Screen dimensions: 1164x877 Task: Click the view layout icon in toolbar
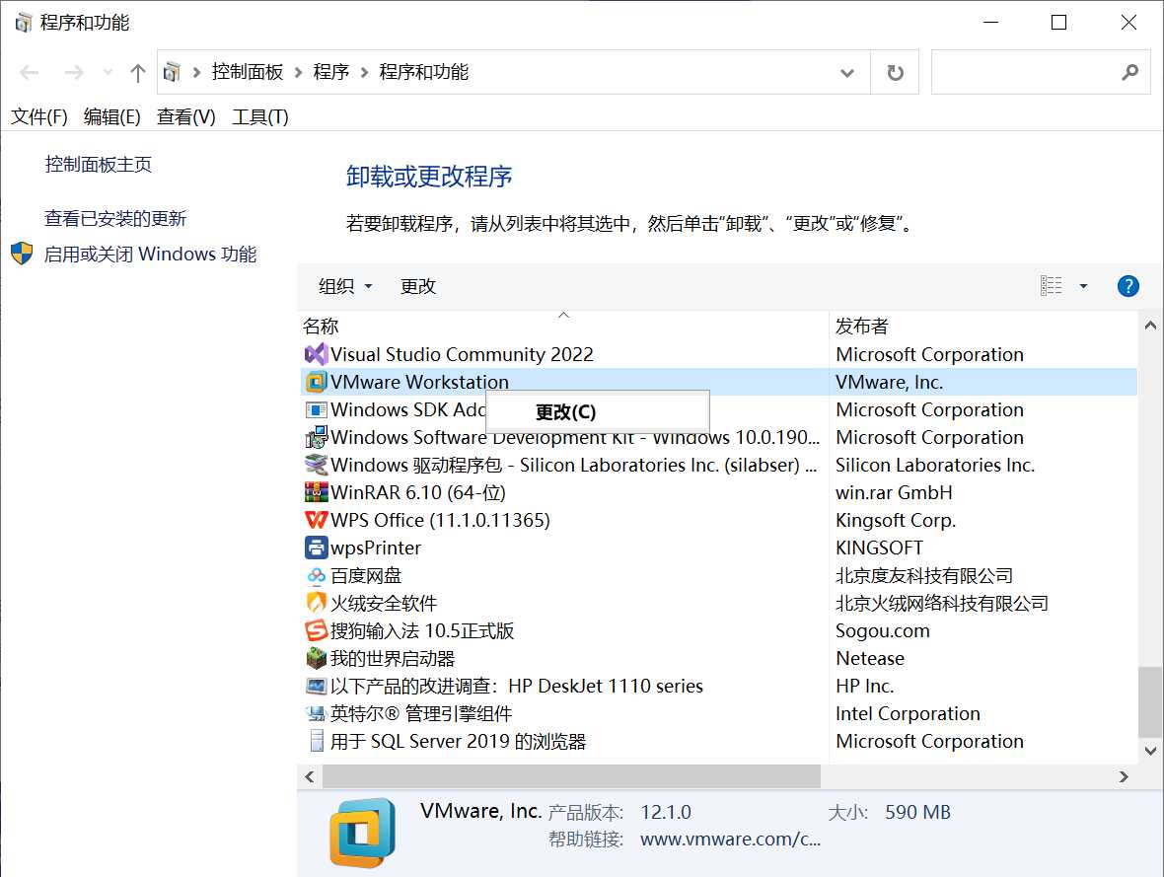tap(1051, 286)
